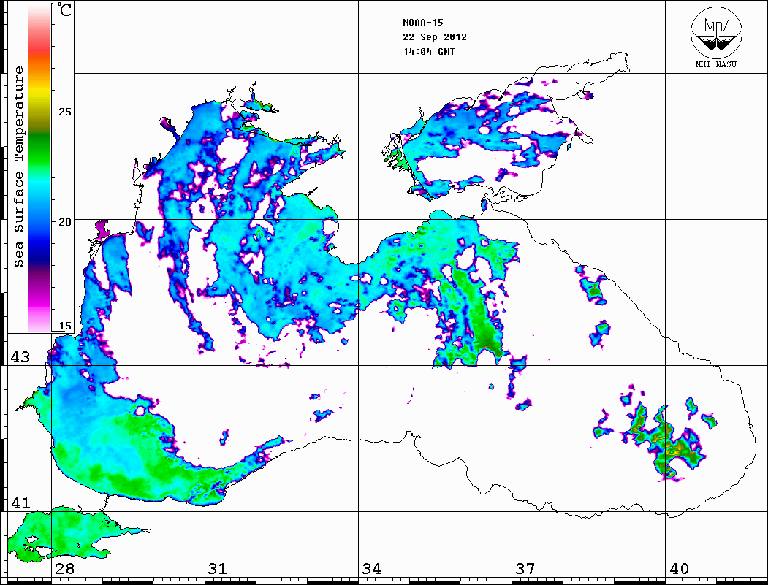Click the MHI NASU logo emblem
The height and width of the screenshot is (585, 768).
pos(716,32)
